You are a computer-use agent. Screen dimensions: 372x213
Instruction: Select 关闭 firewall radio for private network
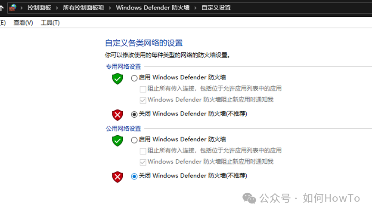pos(134,114)
